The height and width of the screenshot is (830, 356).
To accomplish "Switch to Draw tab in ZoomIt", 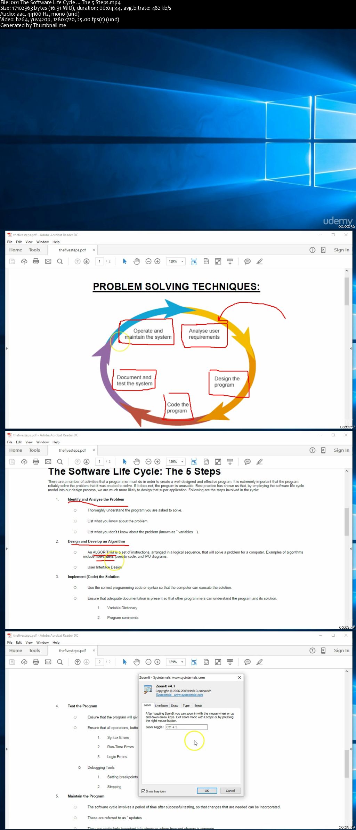I will click(x=175, y=706).
